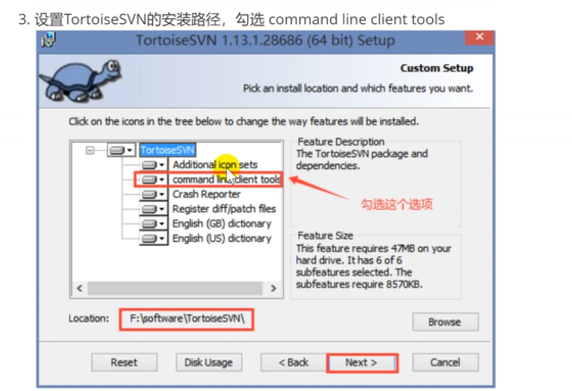This screenshot has height=391, width=572.
Task: Open Additional icon sets feature dropdown
Action: [153, 165]
